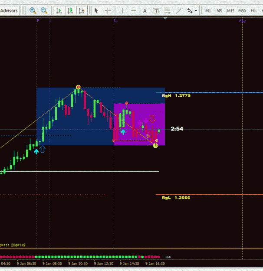The width and height of the screenshot is (263, 271).
Task: Click the Zoom Out magnifier icon
Action: 44,11
